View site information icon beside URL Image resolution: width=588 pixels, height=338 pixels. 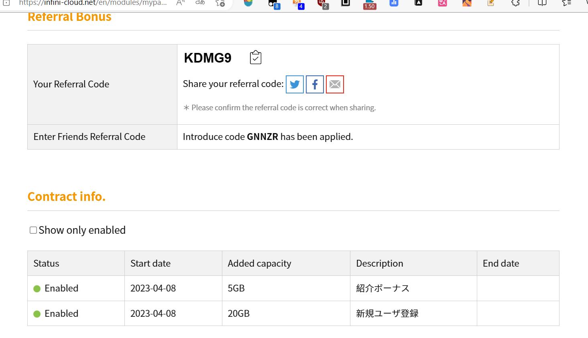(x=6, y=3)
